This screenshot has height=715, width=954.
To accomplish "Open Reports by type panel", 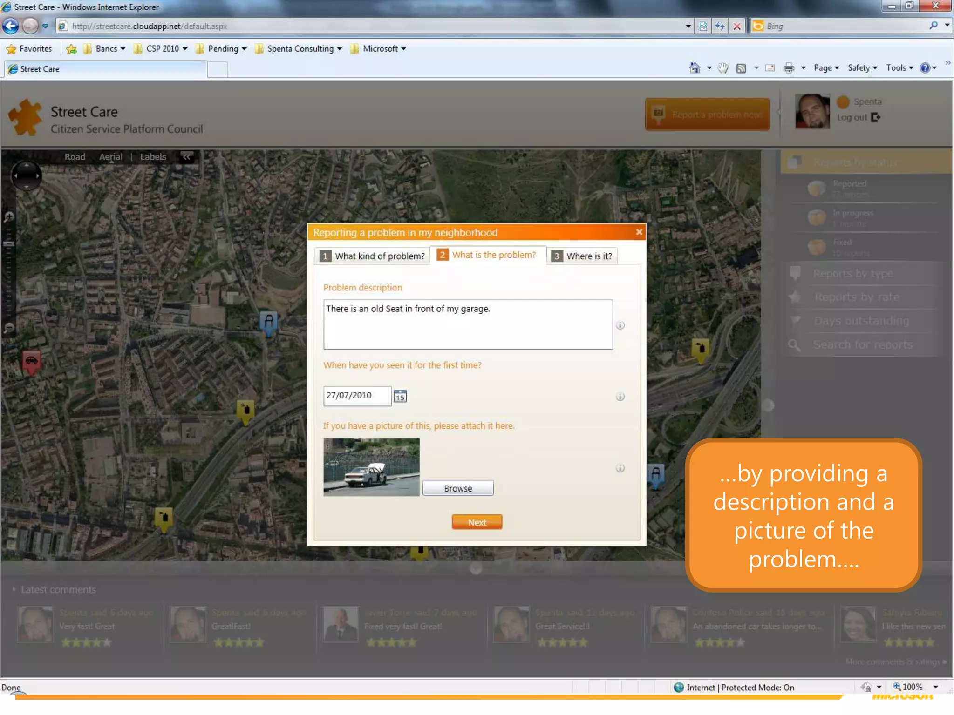I will (x=852, y=274).
